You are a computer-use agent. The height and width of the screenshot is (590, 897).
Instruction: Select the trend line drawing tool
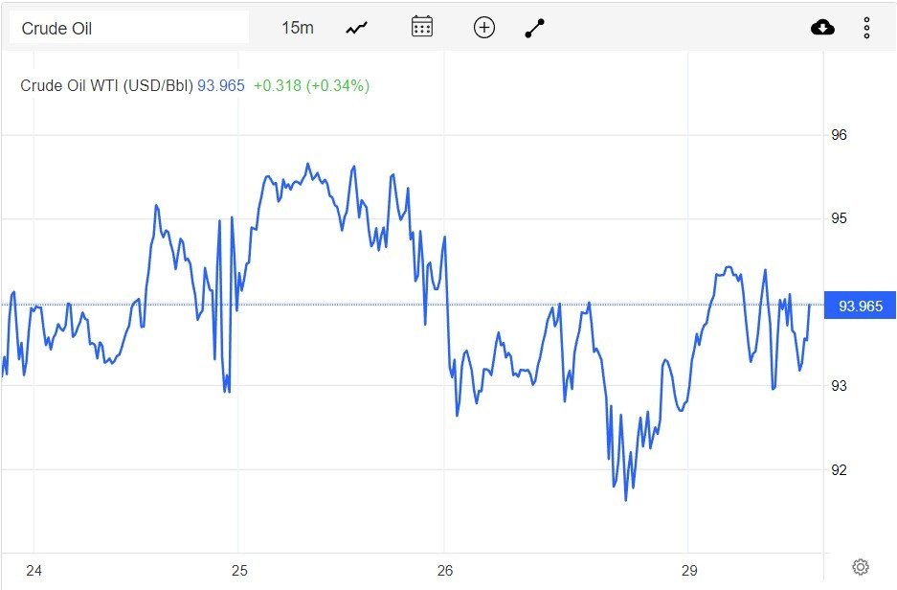pyautogui.click(x=535, y=29)
